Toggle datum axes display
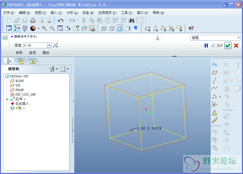 [x=156, y=28]
